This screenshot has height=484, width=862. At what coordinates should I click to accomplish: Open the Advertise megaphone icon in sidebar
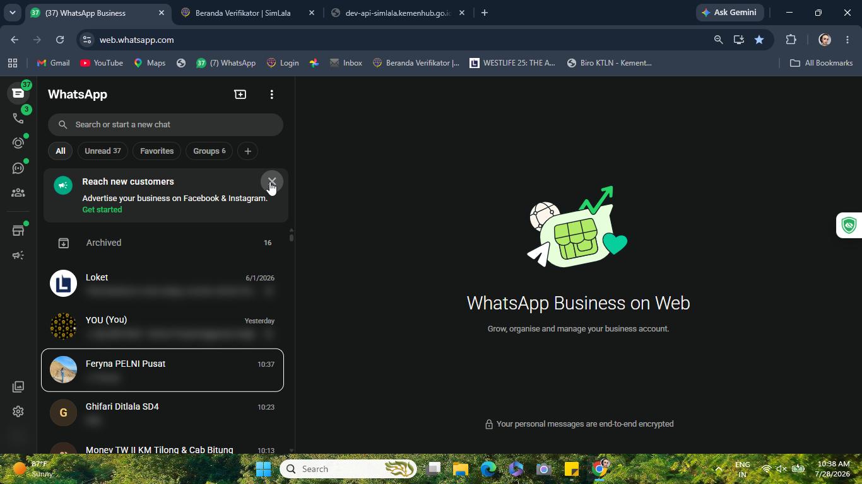18,255
